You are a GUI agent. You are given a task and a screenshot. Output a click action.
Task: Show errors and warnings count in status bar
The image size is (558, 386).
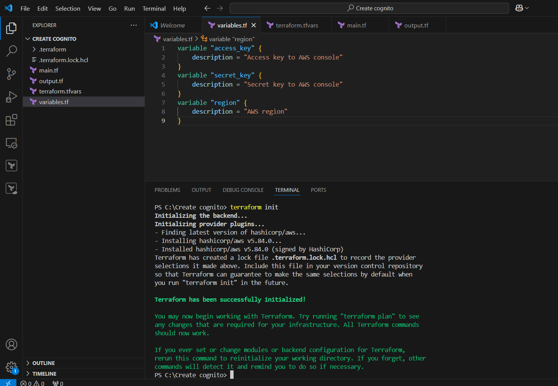tap(32, 383)
